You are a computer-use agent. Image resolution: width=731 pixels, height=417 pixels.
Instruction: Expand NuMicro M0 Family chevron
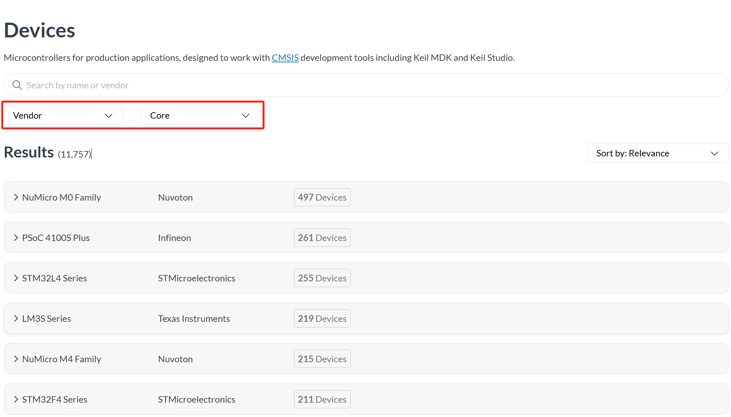(x=16, y=197)
